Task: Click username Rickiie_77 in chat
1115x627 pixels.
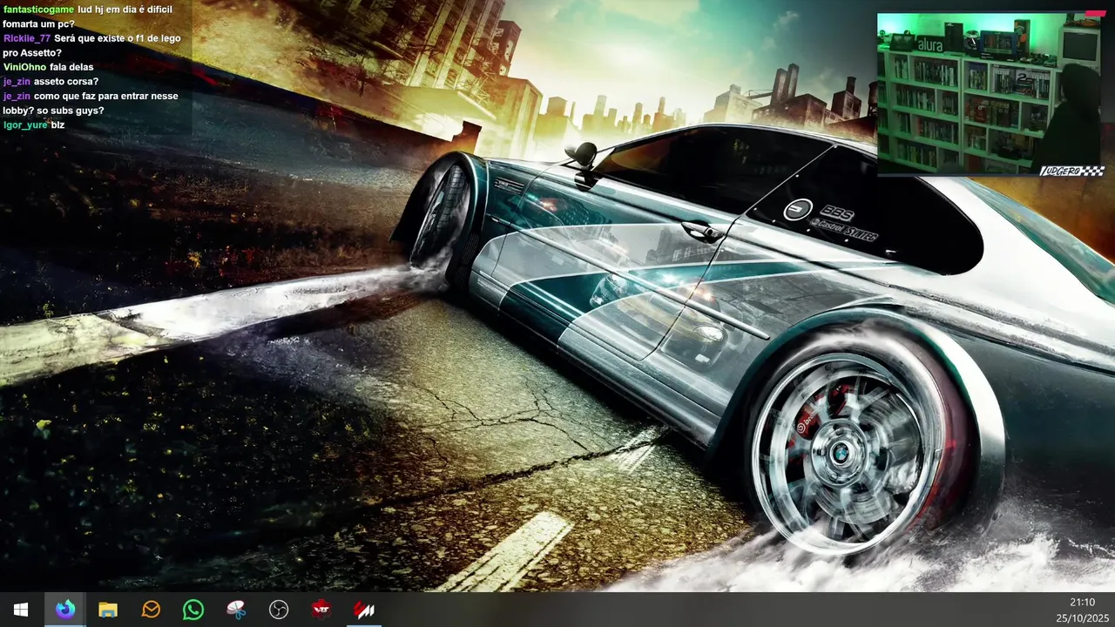Action: tap(27, 38)
